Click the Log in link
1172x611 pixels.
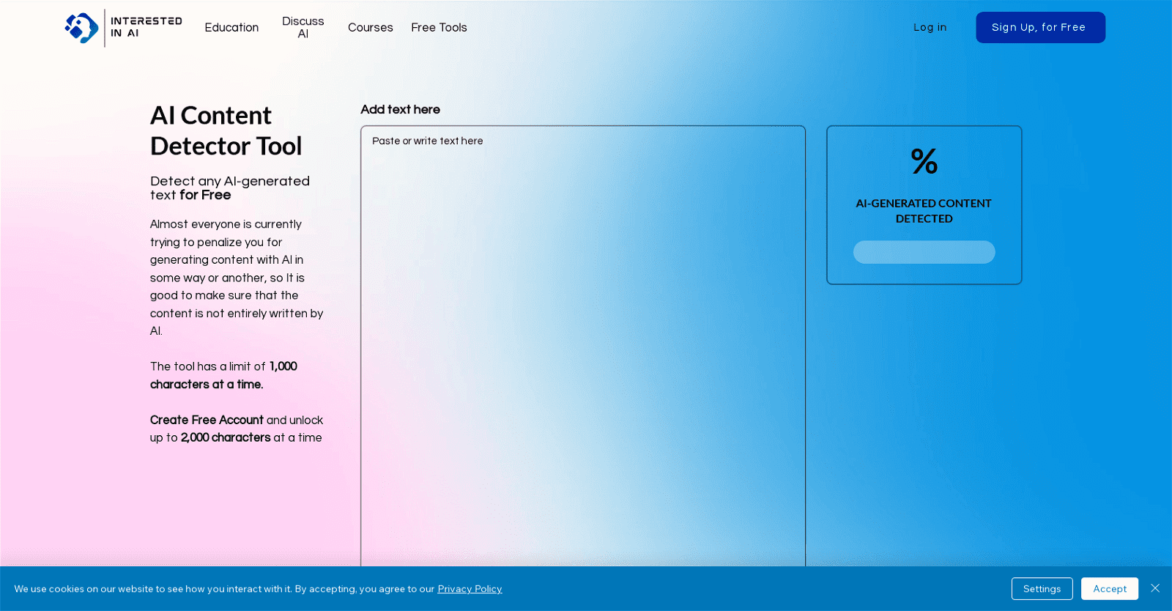930,28
